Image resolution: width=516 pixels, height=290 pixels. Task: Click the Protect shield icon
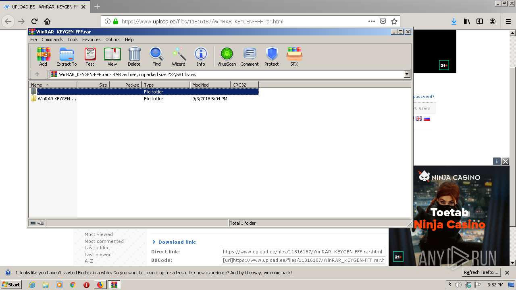click(272, 56)
